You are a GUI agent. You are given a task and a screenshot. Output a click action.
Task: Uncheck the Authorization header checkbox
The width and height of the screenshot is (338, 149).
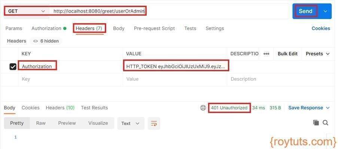point(13,66)
